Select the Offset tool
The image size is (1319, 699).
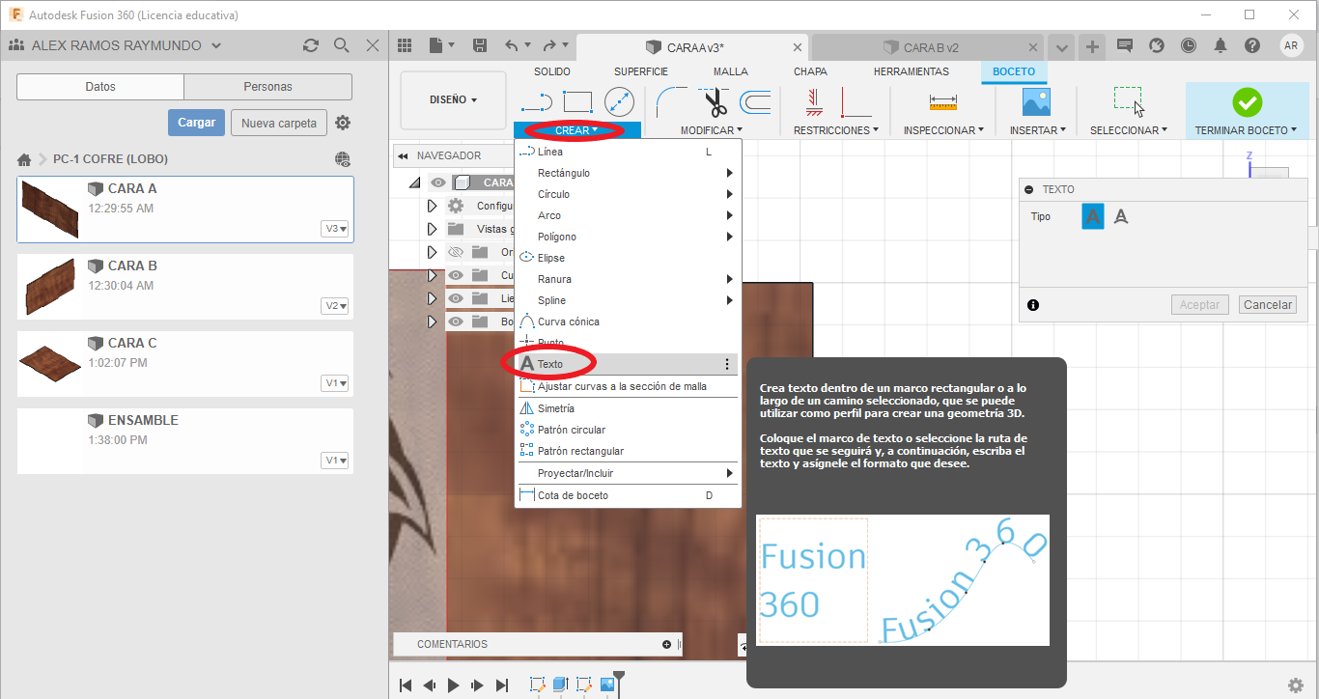coord(755,101)
